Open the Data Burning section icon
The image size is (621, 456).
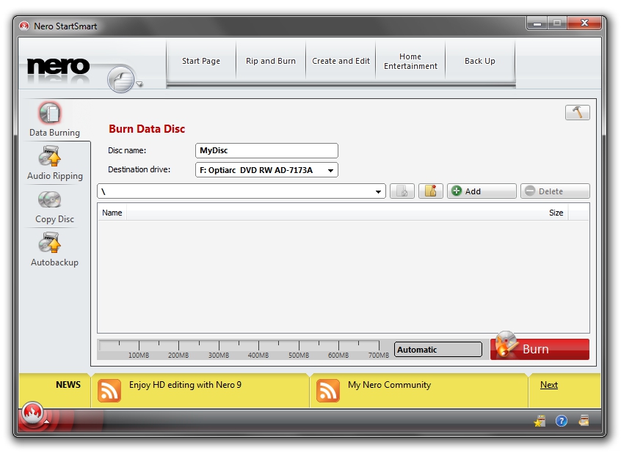(x=50, y=113)
